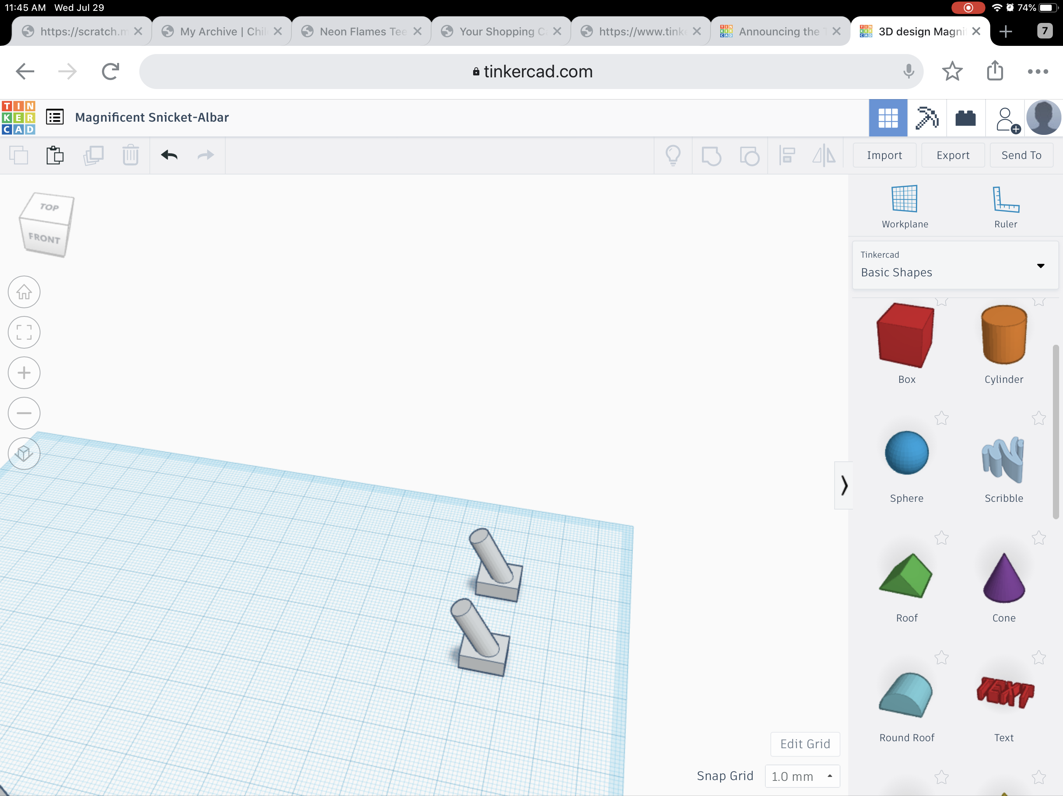Click the Group shapes icon
1063x796 pixels.
coord(711,156)
